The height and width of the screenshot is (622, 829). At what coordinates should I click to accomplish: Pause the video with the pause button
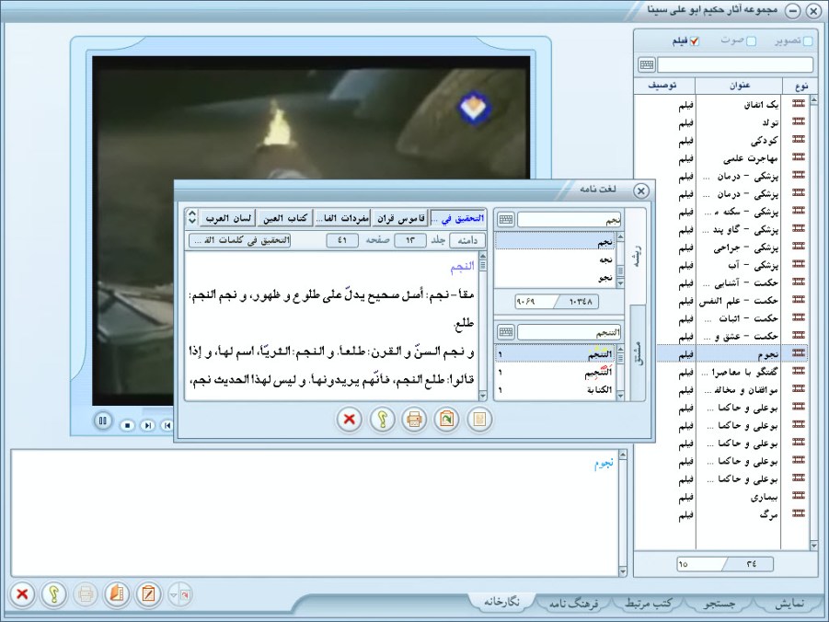103,421
